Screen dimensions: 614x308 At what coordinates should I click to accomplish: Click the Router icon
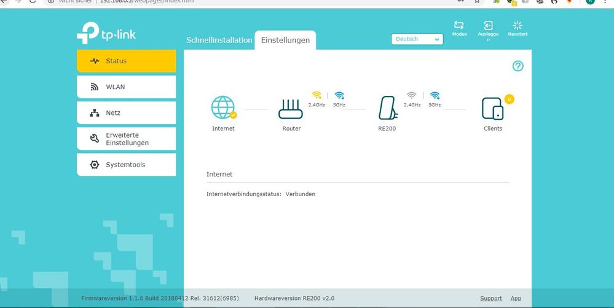click(291, 109)
